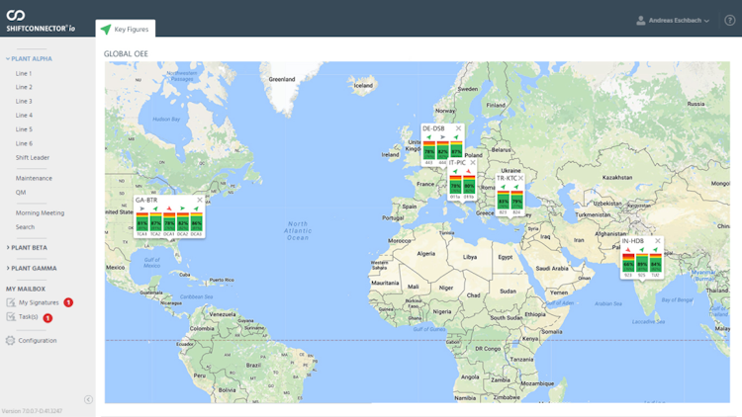
Task: Close the DE-DSB map popup
Action: point(458,128)
